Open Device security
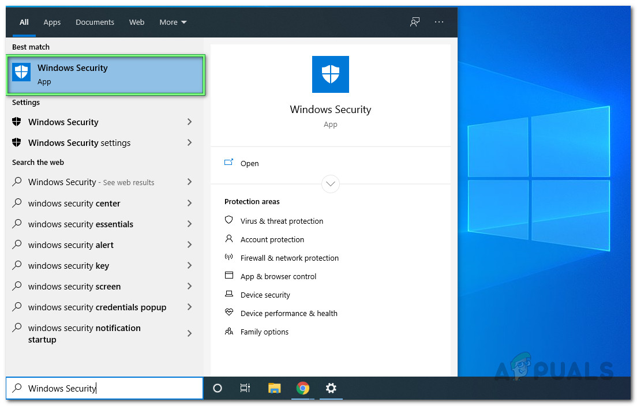 265,295
